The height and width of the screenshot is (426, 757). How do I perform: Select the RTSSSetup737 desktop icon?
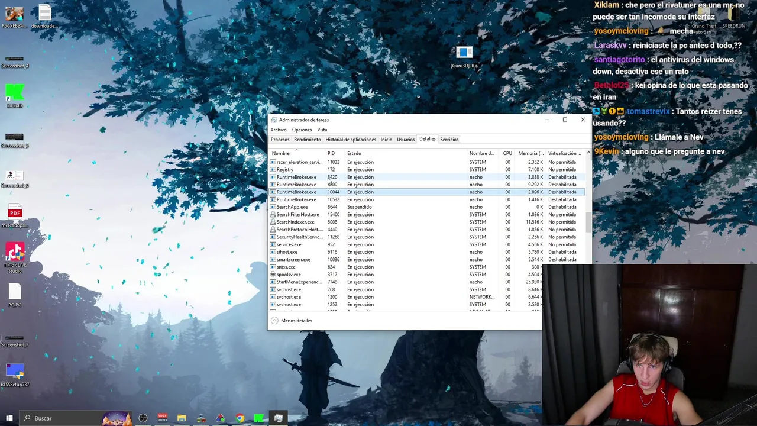[x=15, y=375]
